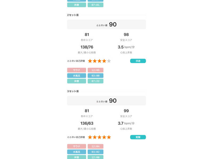
Task: Click the 浮遊 tag badge
Action: click(x=138, y=61)
